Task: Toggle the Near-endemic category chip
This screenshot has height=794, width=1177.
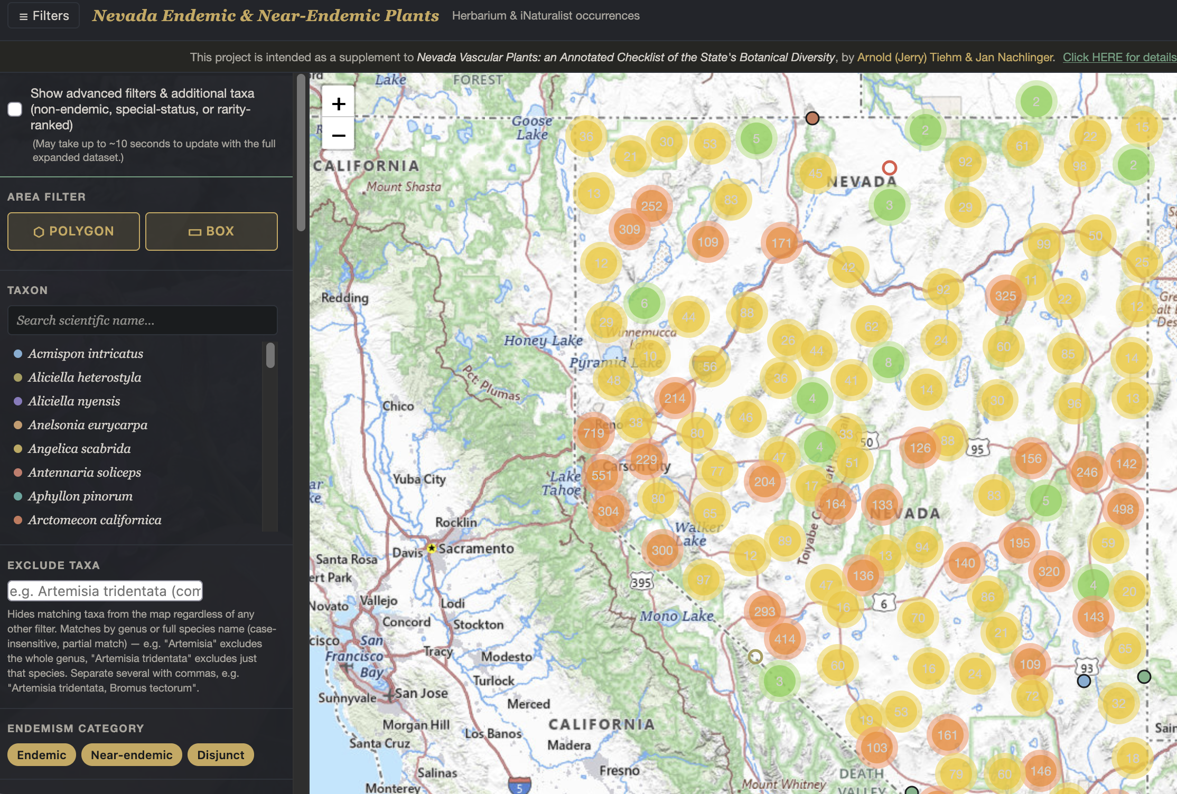Action: click(132, 755)
